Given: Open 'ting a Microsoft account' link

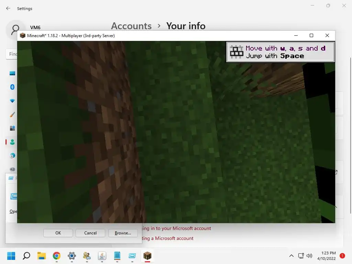Looking at the screenshot, I should click(x=168, y=238).
